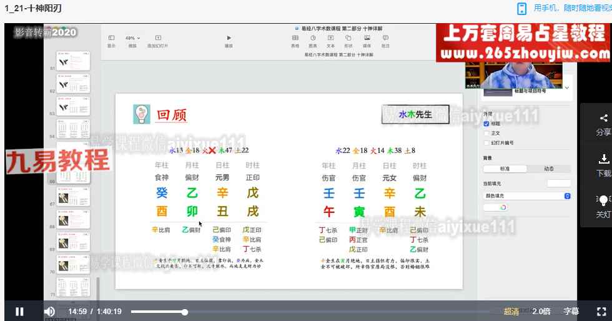Click the 元女 label in right chart
612x321 pixels.
389,178
